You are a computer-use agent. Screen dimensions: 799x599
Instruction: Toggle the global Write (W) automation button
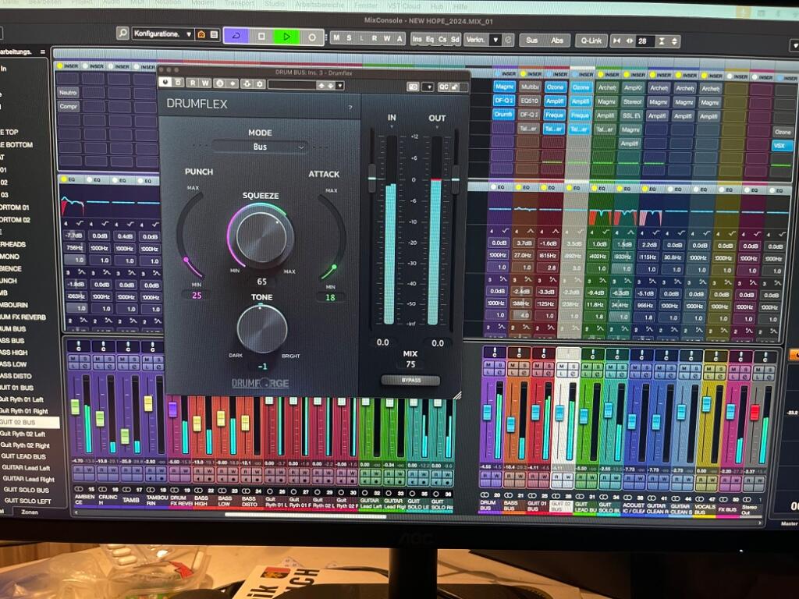coord(387,39)
